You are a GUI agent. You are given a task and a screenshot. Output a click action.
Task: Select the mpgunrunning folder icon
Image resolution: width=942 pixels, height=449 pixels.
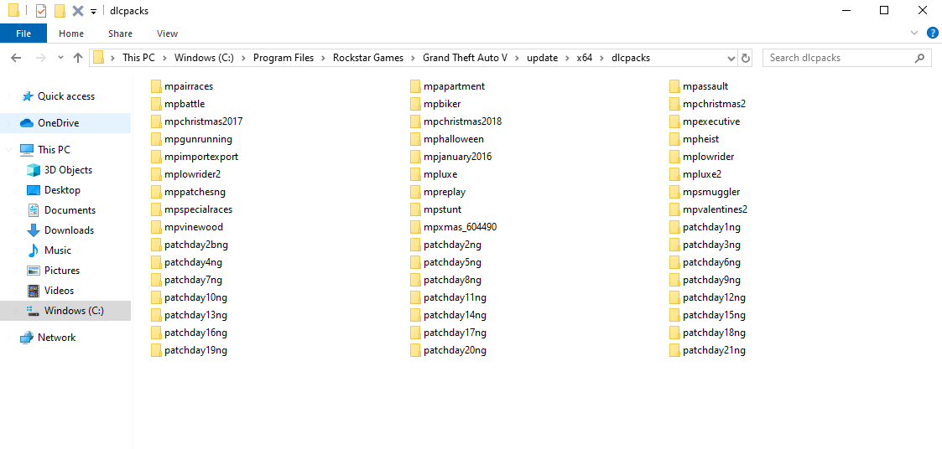click(x=156, y=139)
